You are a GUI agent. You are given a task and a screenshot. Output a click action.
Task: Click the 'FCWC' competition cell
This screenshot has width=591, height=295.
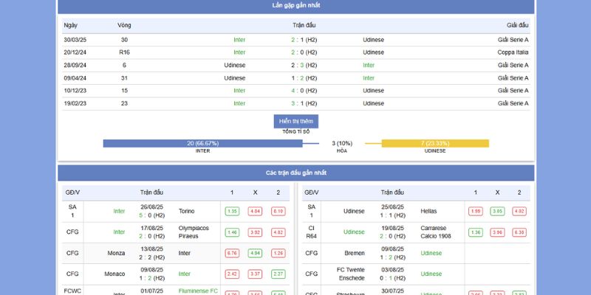click(x=72, y=291)
